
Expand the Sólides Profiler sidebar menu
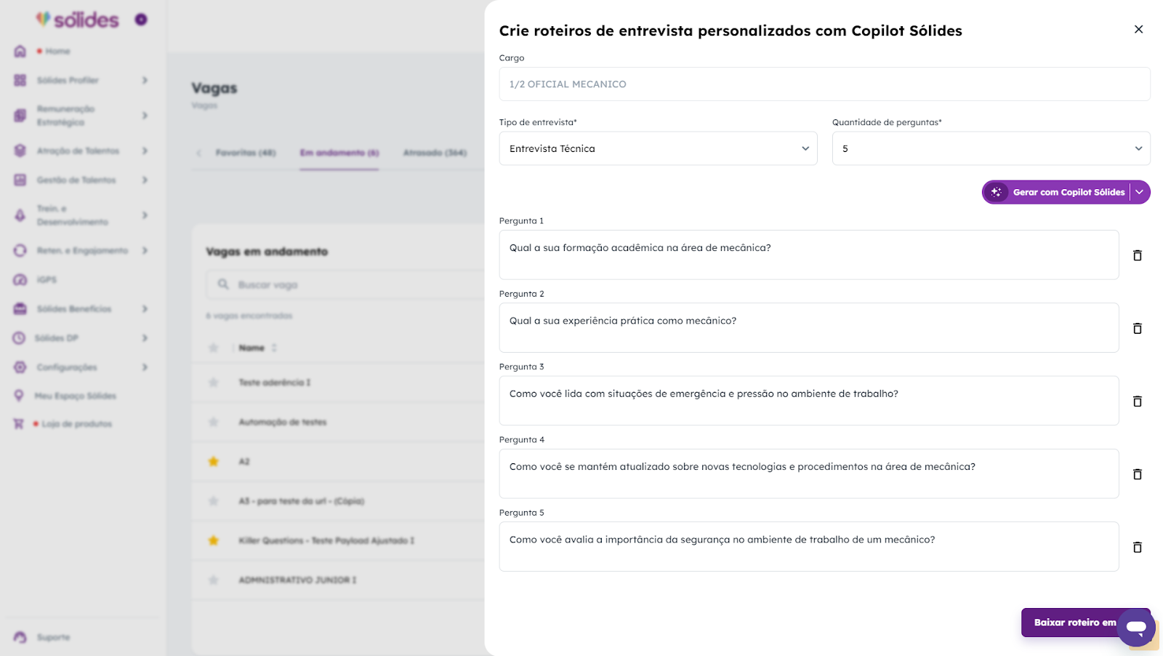145,80
